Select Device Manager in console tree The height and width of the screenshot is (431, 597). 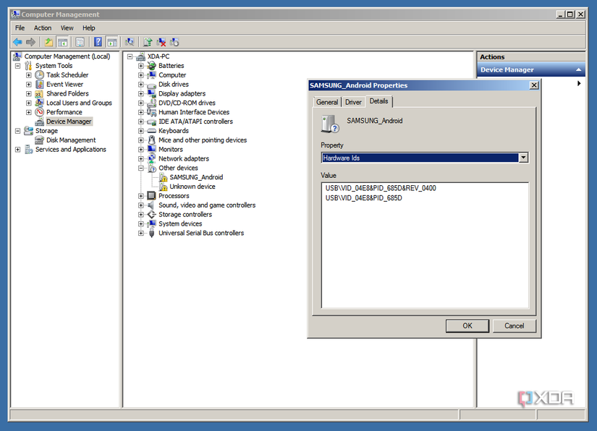[x=69, y=121]
